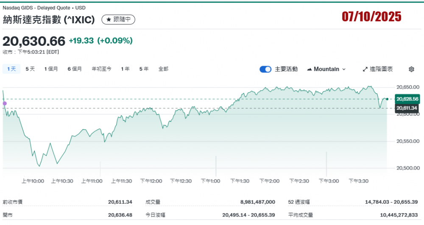
Task: Click the 跟隨中 star follow button
Action: pyautogui.click(x=119, y=19)
